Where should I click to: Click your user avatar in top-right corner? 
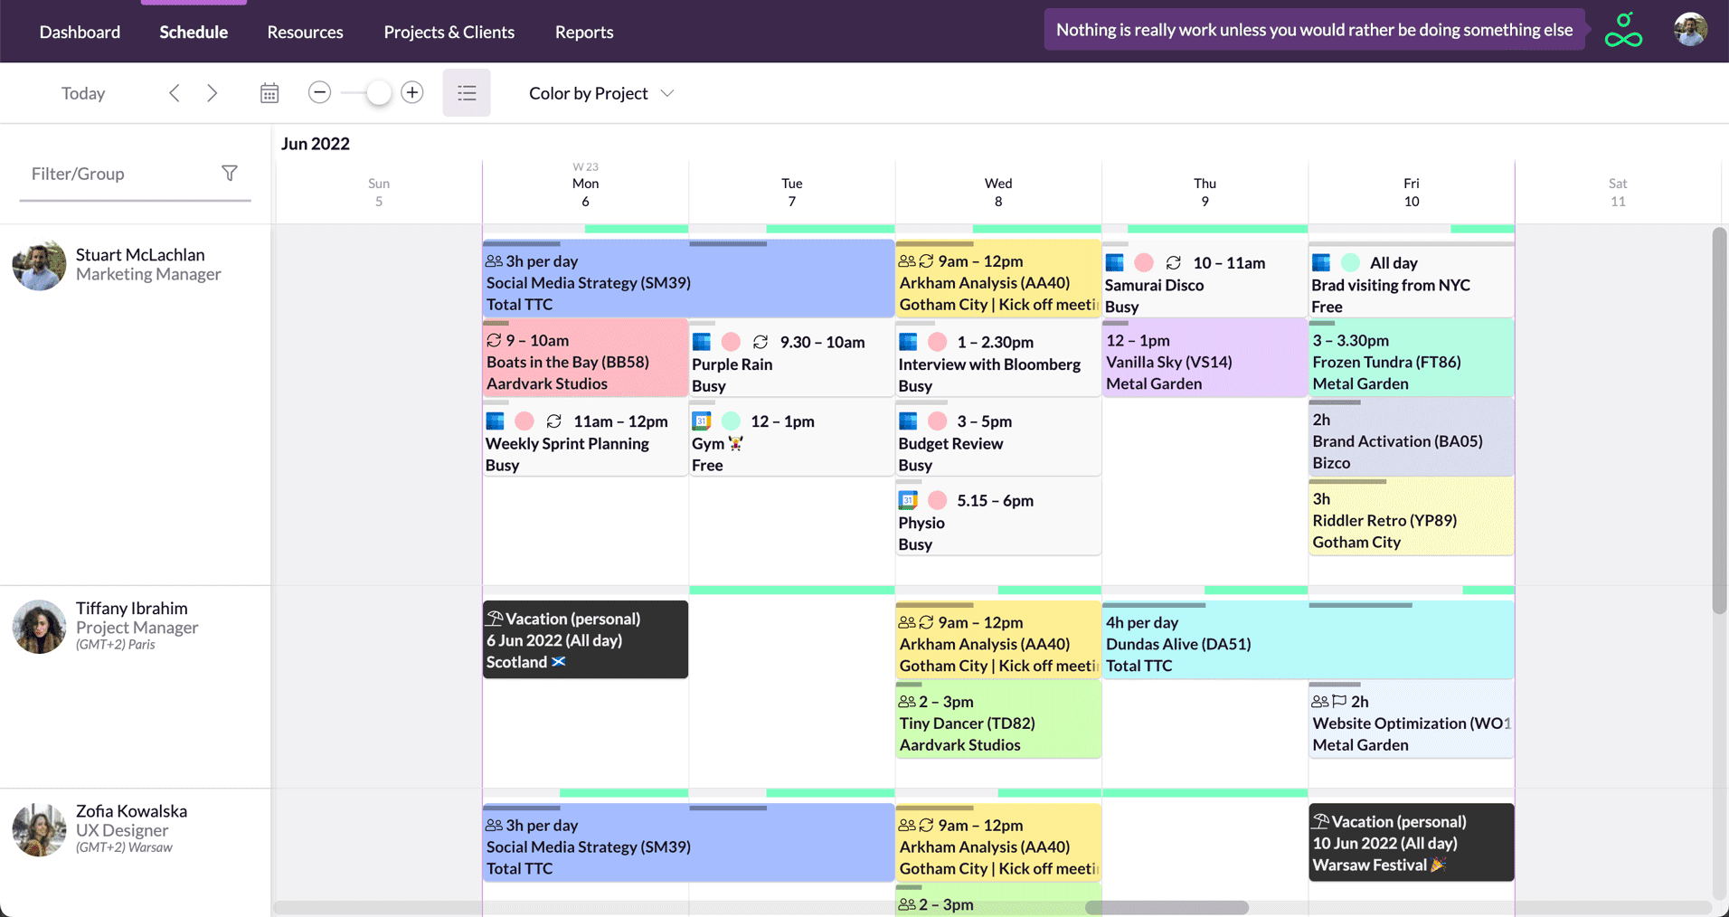(x=1688, y=29)
